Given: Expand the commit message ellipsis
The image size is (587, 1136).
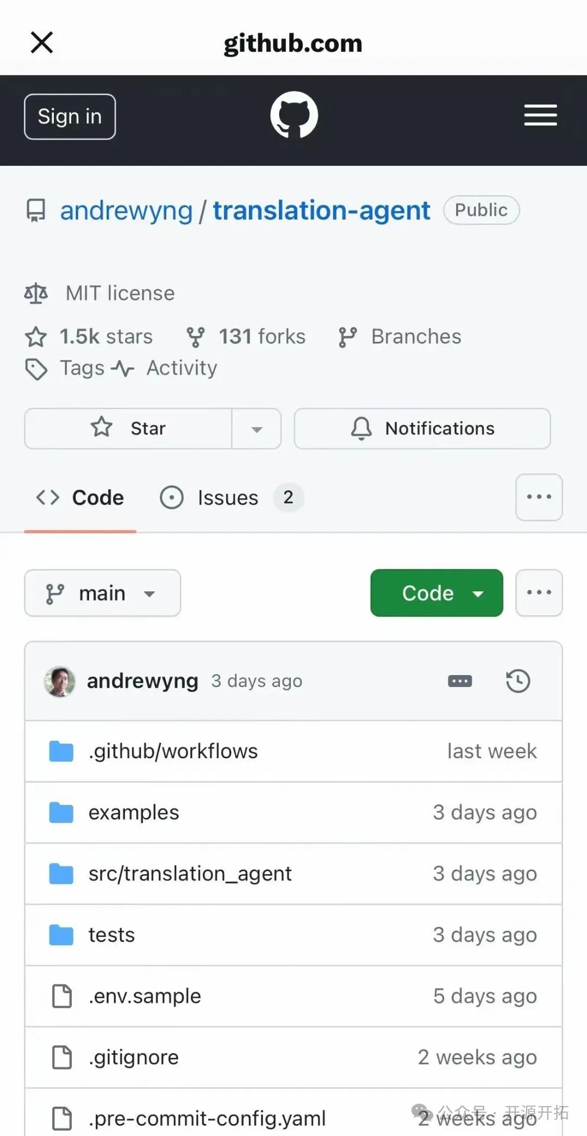Looking at the screenshot, I should [x=460, y=681].
